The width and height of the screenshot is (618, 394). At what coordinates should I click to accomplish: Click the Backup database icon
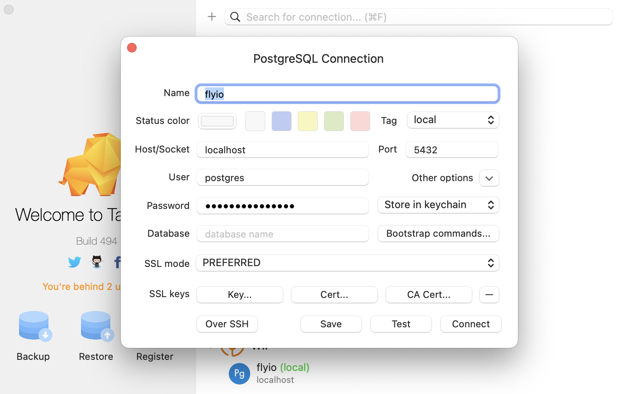(35, 326)
